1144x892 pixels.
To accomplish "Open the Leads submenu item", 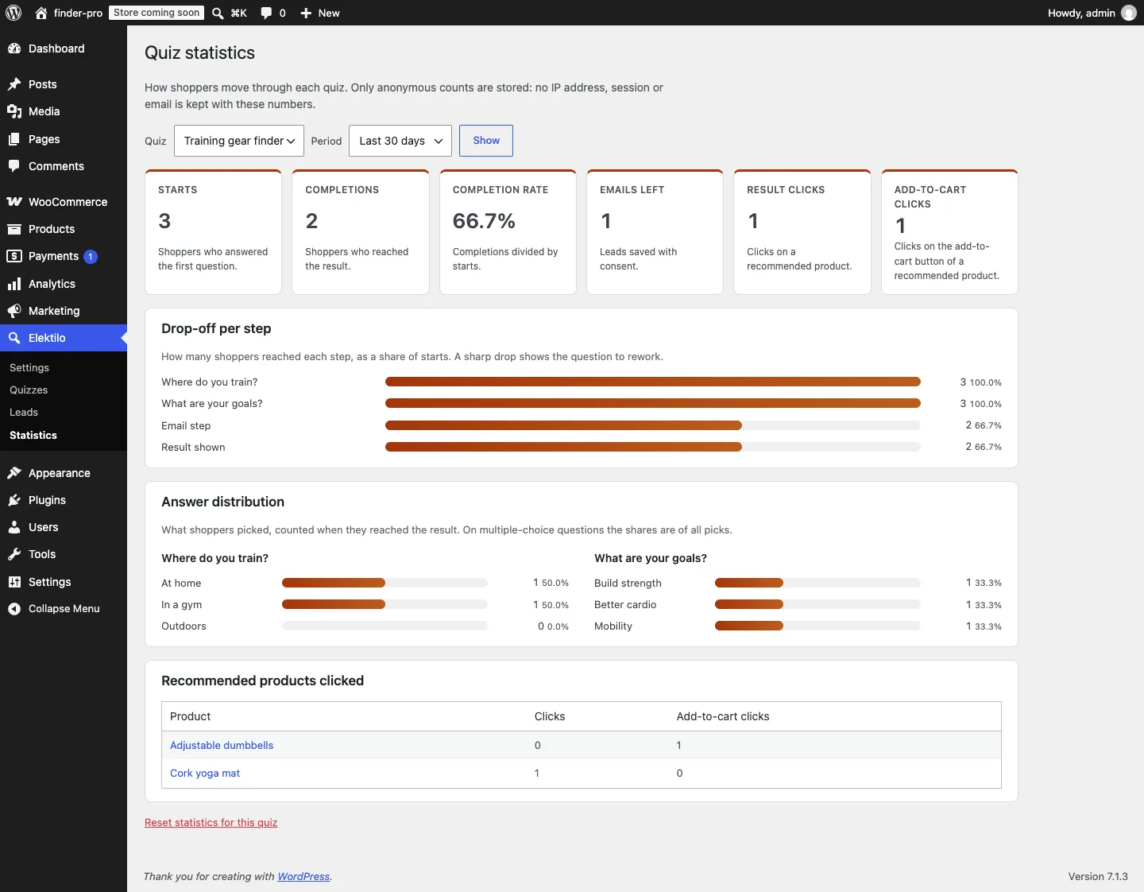I will pos(24,413).
